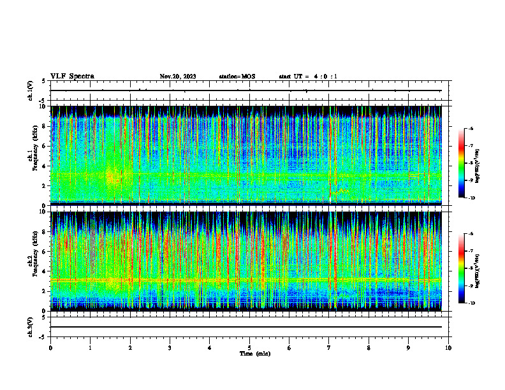The height and width of the screenshot is (390, 505).
Task: Click the ch.1 voltage waveform trace
Action: 246,90
